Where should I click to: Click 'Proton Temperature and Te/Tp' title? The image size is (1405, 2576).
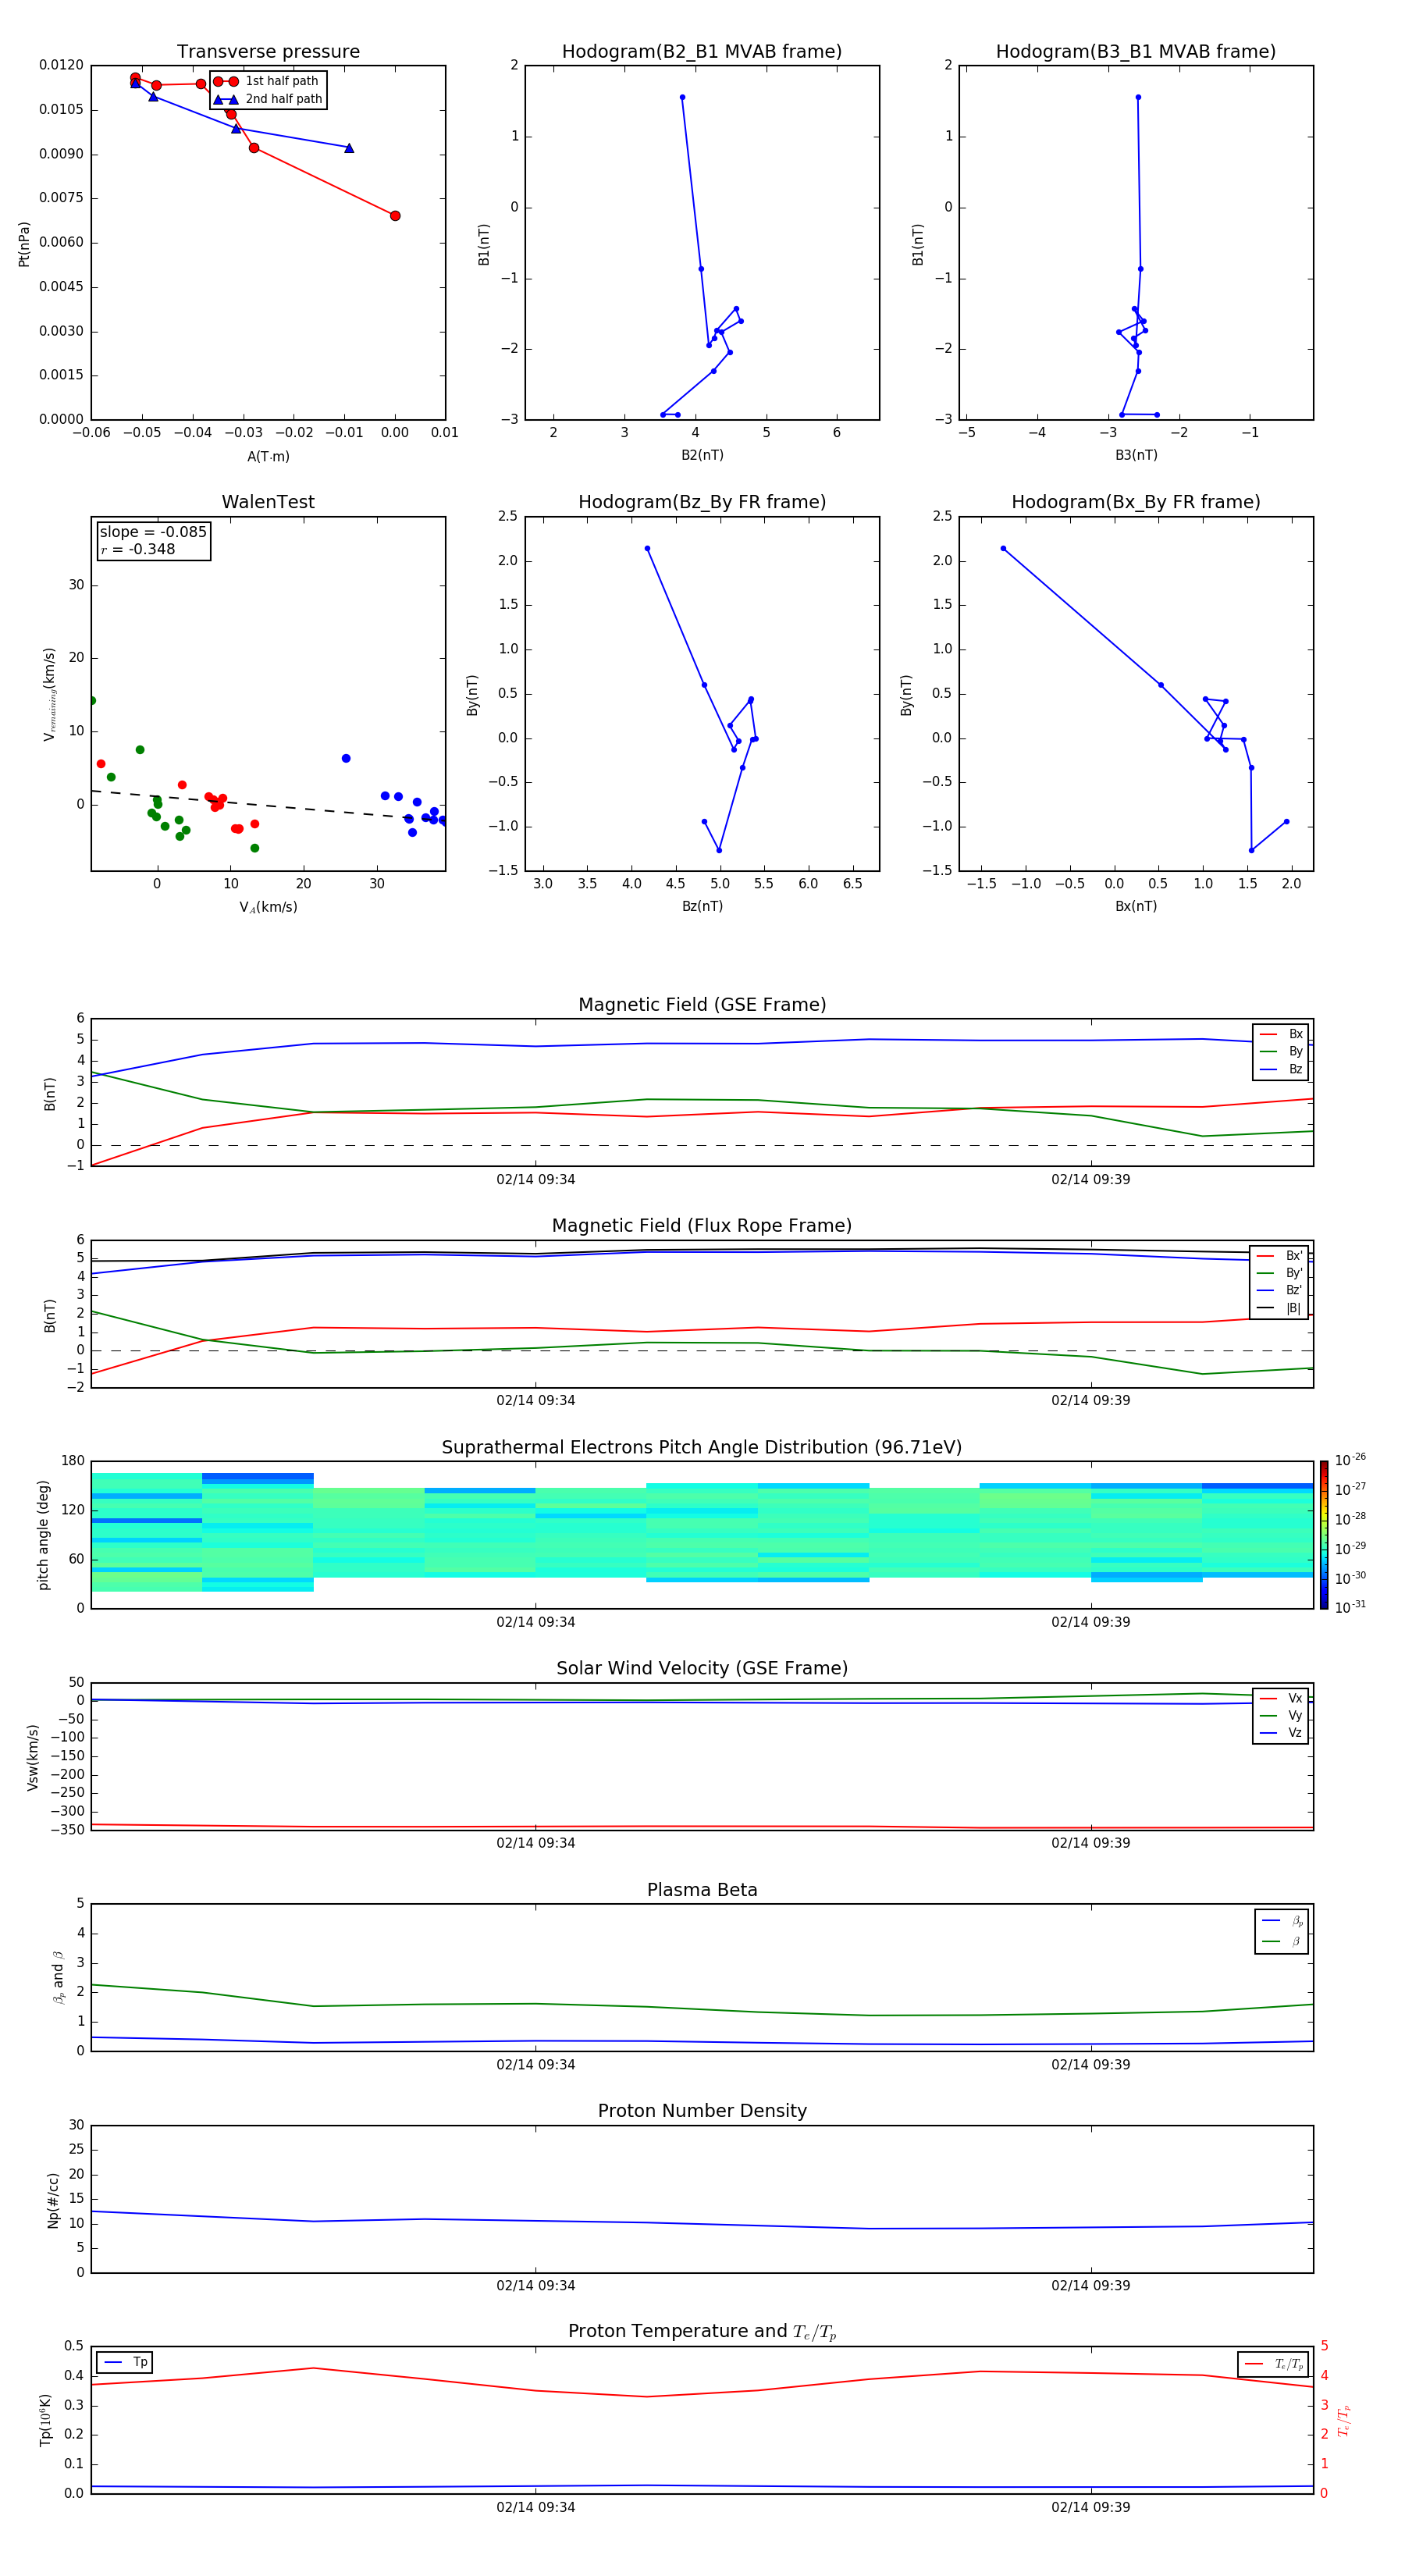(702, 2332)
